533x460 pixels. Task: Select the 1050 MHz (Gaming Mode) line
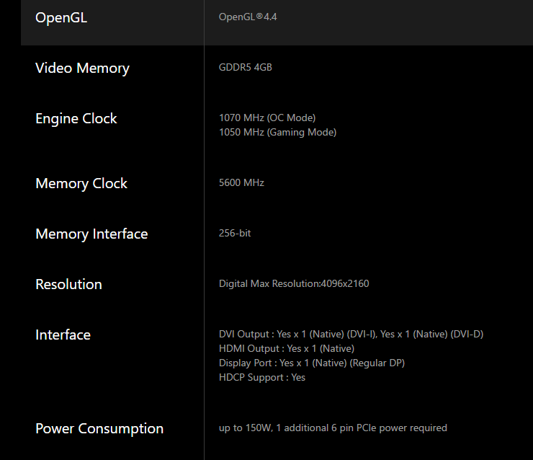pos(277,133)
